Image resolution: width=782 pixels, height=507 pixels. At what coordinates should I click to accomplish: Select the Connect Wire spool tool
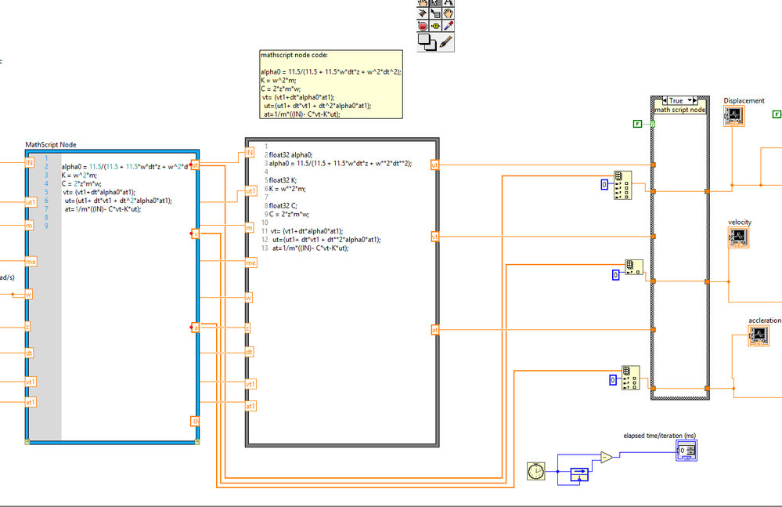point(423,13)
